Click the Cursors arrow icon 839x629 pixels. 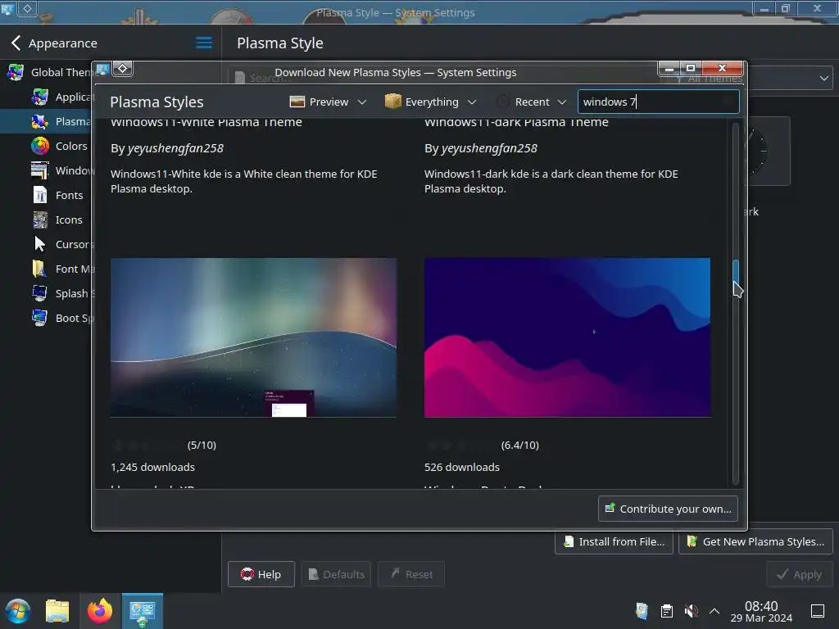[40, 244]
